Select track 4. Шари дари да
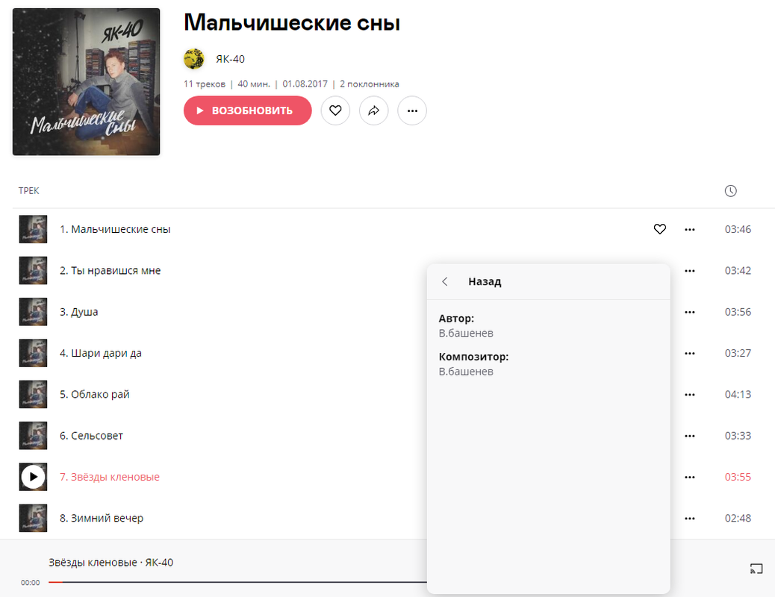 (x=101, y=354)
